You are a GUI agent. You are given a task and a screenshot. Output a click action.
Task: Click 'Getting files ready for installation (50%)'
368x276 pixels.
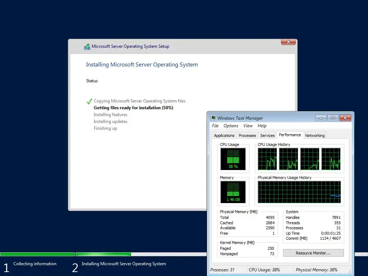134,108
